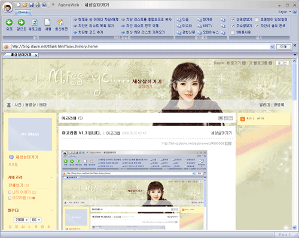This screenshot has width=299, height=238.
Task: Toggle the first checked view option checkbox
Action: tap(233, 20)
